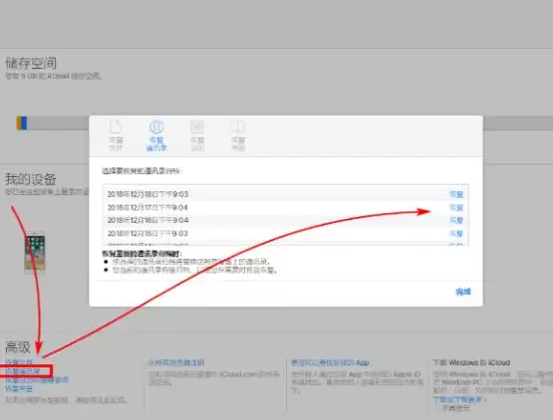Select the 2018年12月18日 archive row

(x=286, y=194)
